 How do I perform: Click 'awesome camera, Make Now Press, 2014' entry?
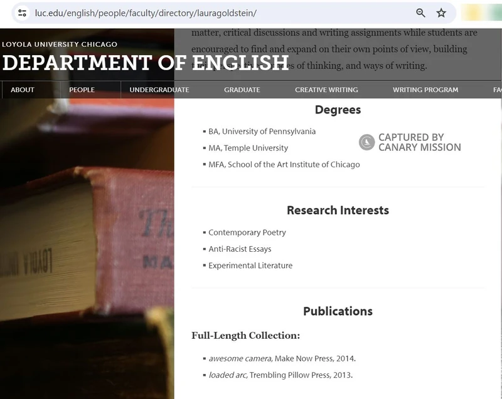[282, 358]
